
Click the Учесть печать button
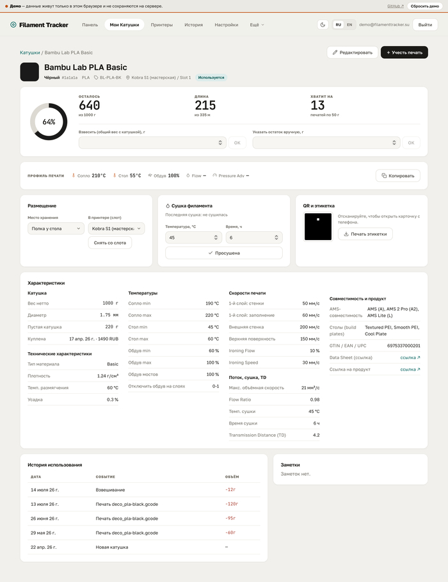pos(404,53)
